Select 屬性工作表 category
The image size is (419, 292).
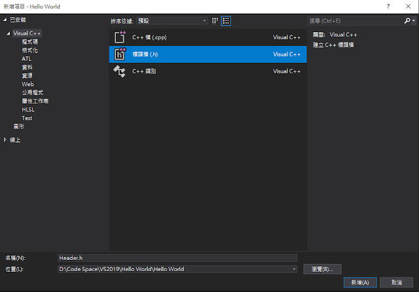coord(35,101)
